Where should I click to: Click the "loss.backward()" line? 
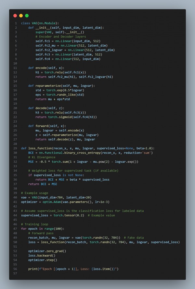(42, 256)
